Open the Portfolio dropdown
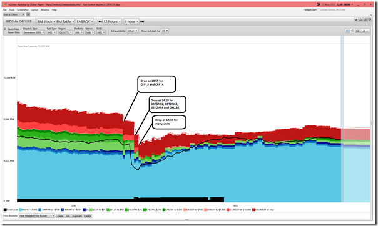378x226 pixels. [79, 32]
